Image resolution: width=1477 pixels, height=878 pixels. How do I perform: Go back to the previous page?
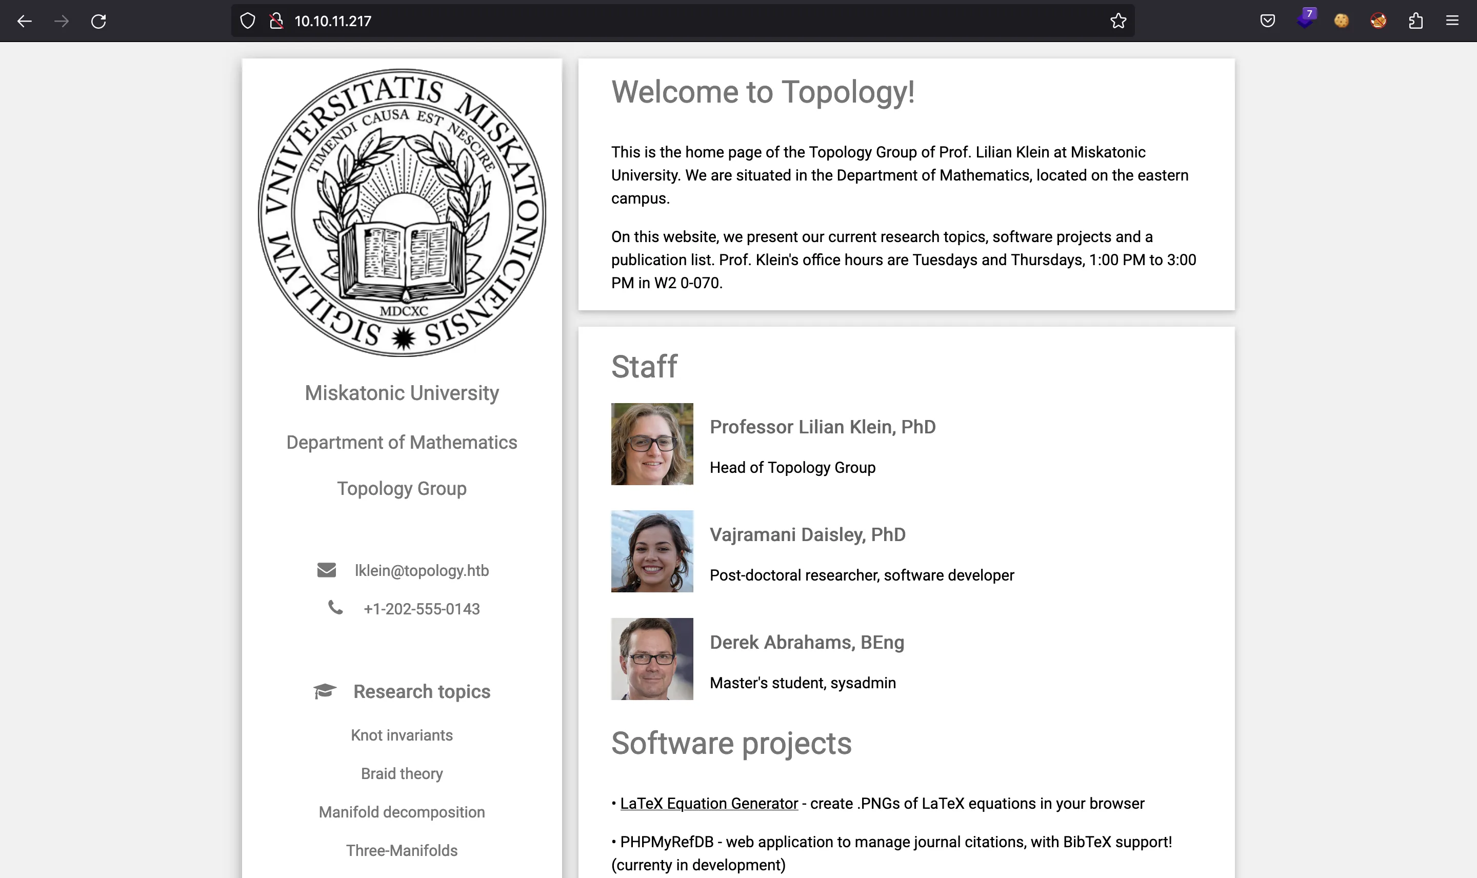[x=24, y=22]
